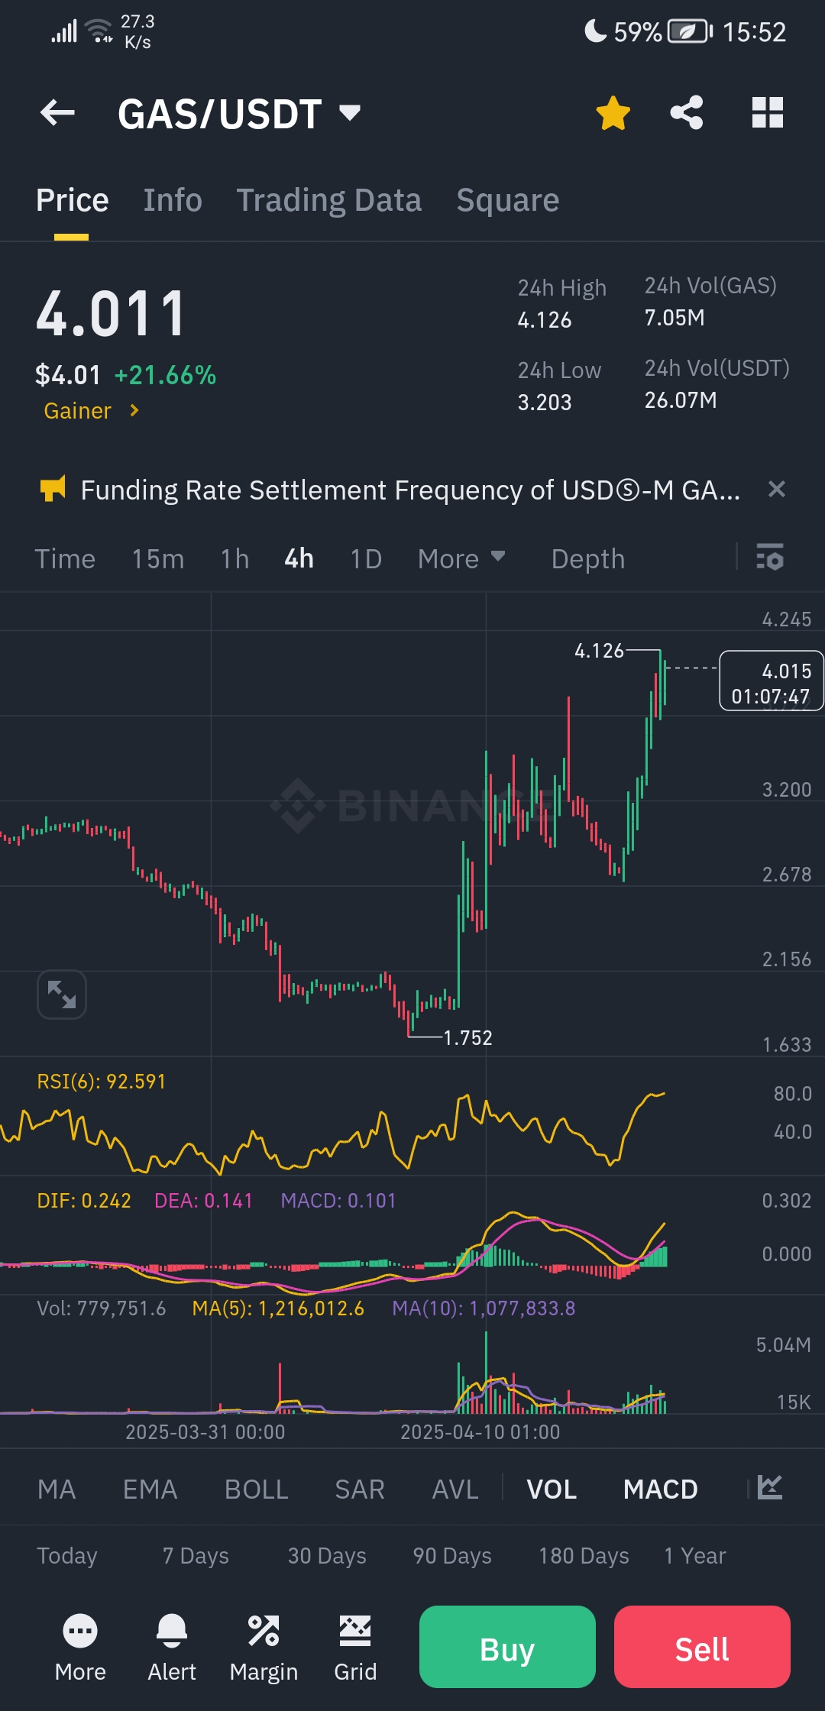
Task: Open the Gainer link
Action: pyautogui.click(x=92, y=411)
